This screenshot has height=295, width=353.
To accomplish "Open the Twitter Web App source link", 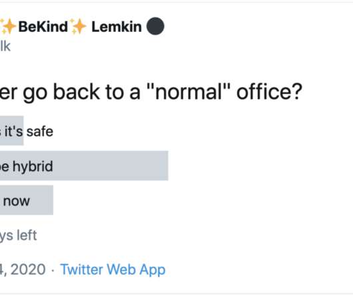I will click(x=113, y=270).
